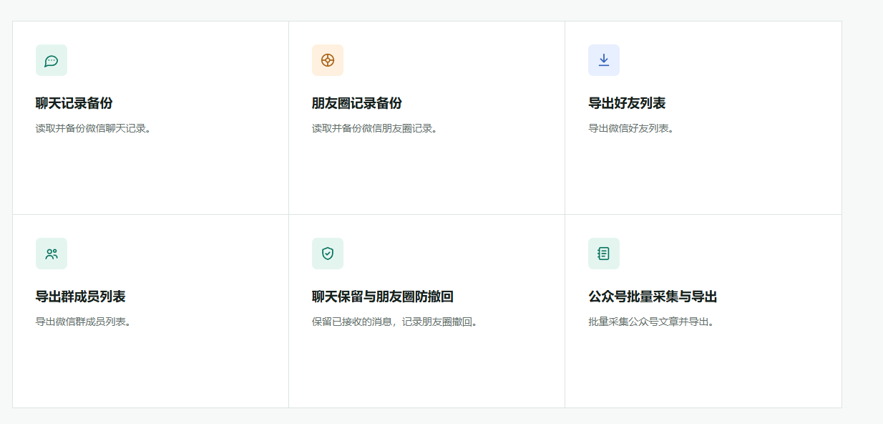Select the description 保留已接收的消息，记录朋友圈撤回。
Screen dimensions: 883x424
pyautogui.click(x=395, y=322)
